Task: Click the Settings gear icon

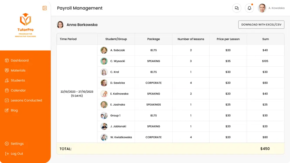Action: (7, 144)
